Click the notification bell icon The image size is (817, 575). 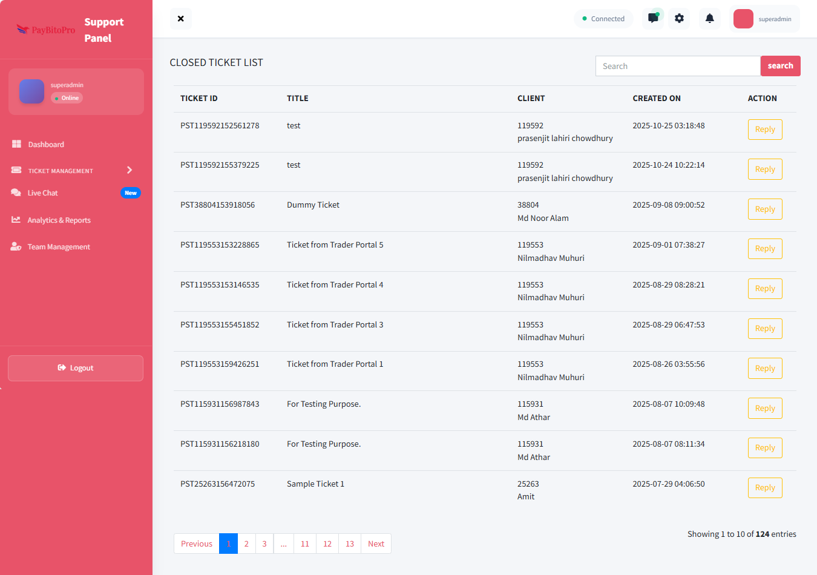pyautogui.click(x=709, y=19)
